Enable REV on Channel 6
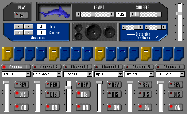 176,85
